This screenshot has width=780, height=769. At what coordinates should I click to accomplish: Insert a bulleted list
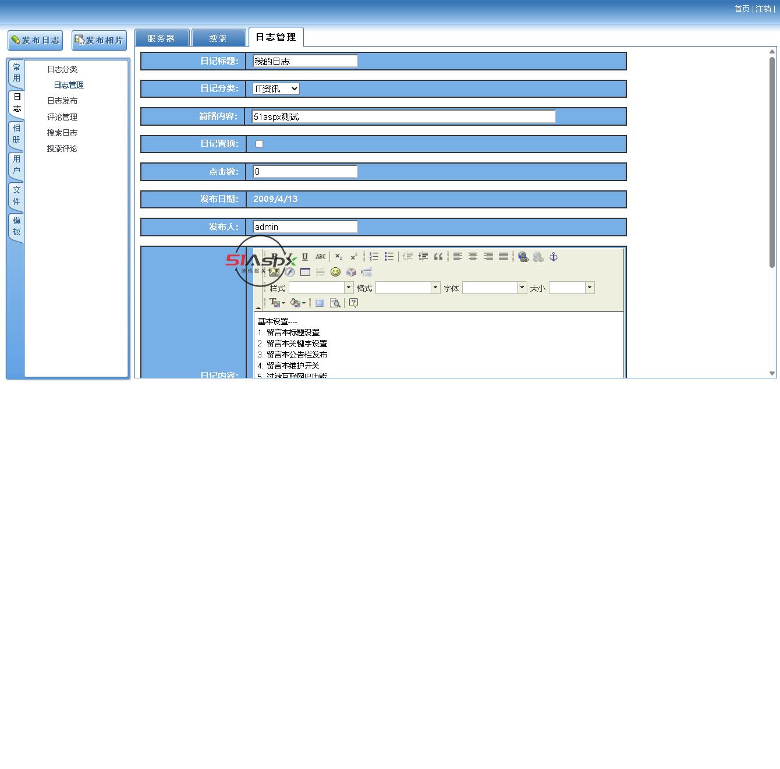point(389,257)
